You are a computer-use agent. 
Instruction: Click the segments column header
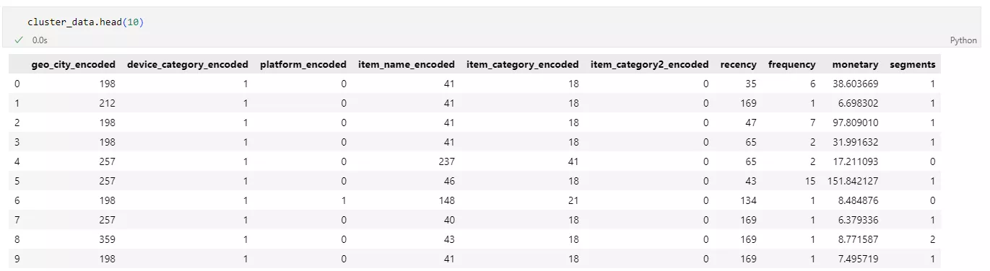(913, 64)
